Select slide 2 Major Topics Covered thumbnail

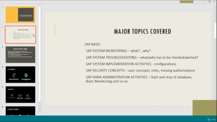point(20,35)
